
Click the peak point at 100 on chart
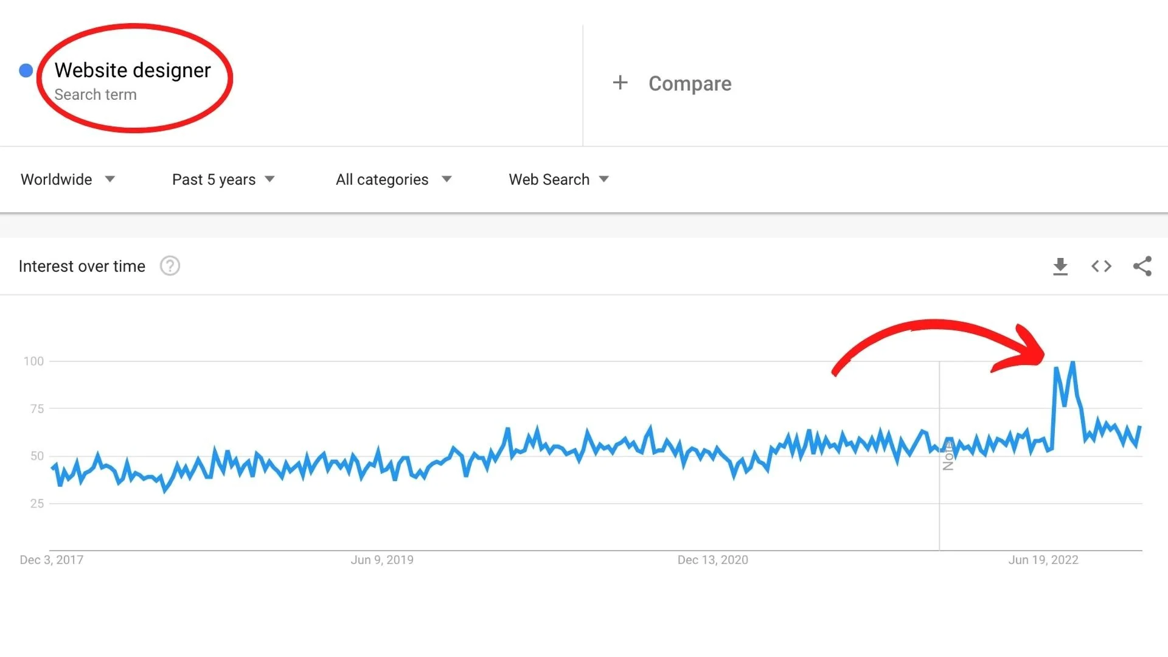pyautogui.click(x=1073, y=363)
